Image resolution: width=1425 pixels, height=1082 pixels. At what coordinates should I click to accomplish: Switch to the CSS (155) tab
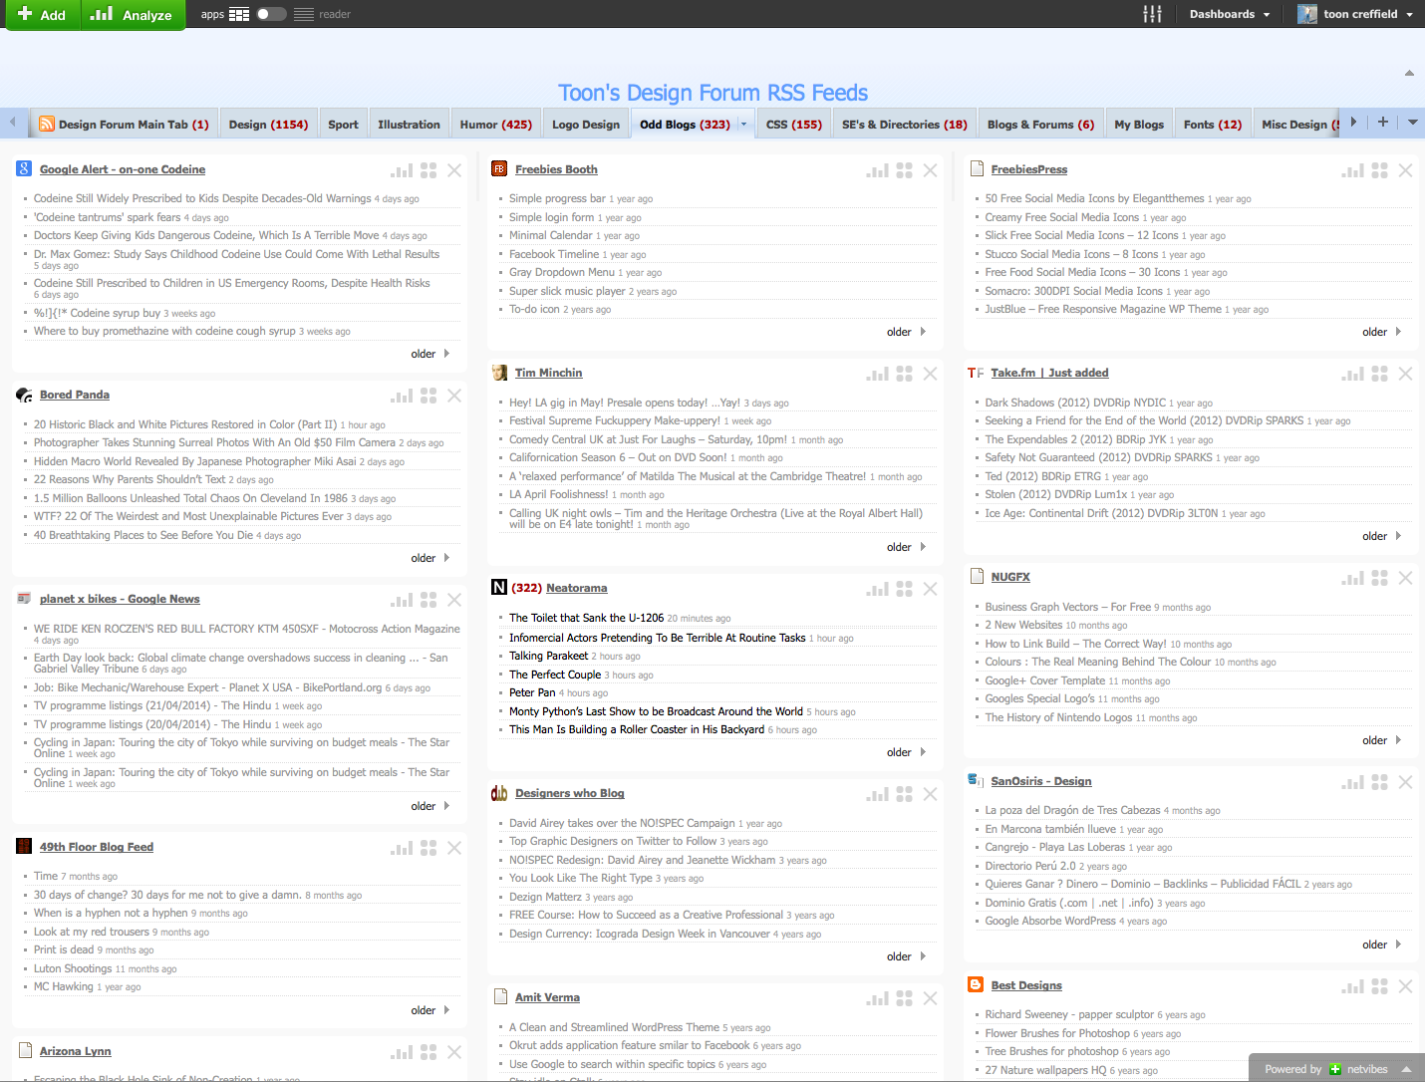coord(793,125)
